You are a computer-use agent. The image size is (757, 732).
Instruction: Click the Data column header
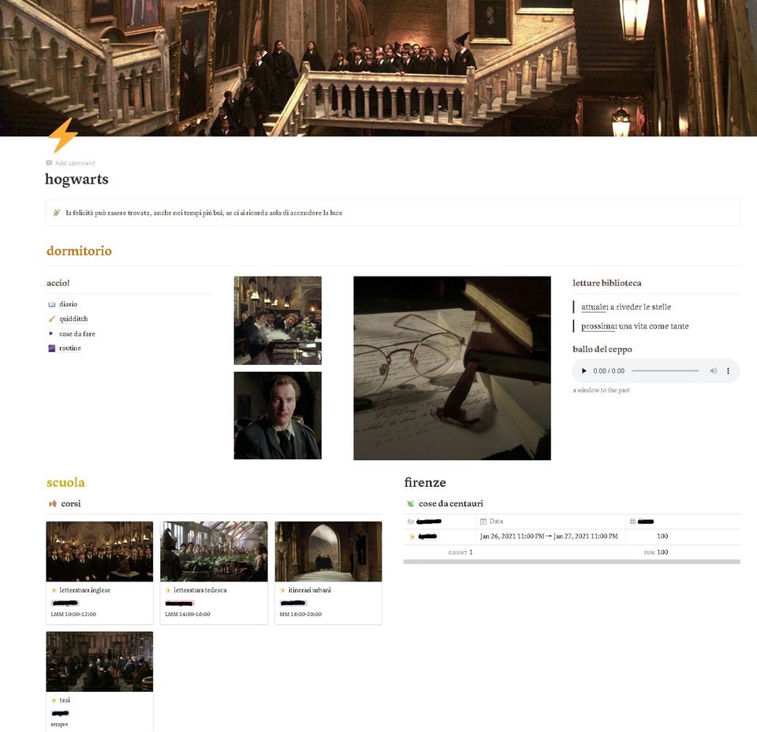(x=550, y=522)
